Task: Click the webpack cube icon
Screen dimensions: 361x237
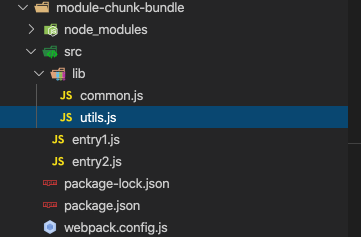Action: [x=50, y=228]
